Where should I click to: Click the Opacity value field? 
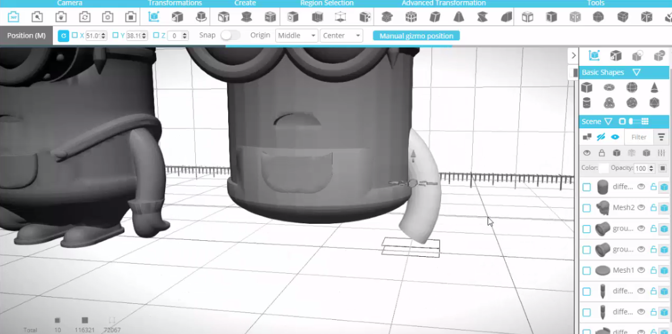pos(641,169)
